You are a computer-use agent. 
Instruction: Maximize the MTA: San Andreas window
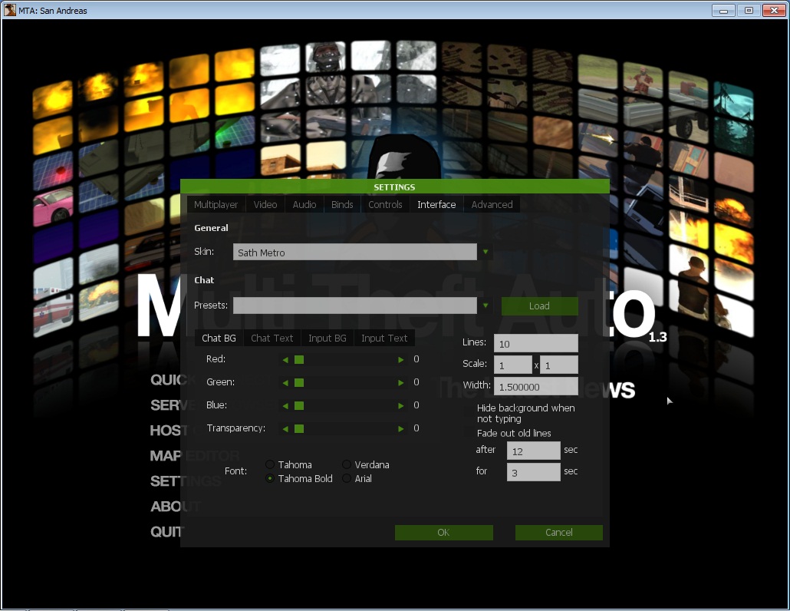(x=749, y=10)
